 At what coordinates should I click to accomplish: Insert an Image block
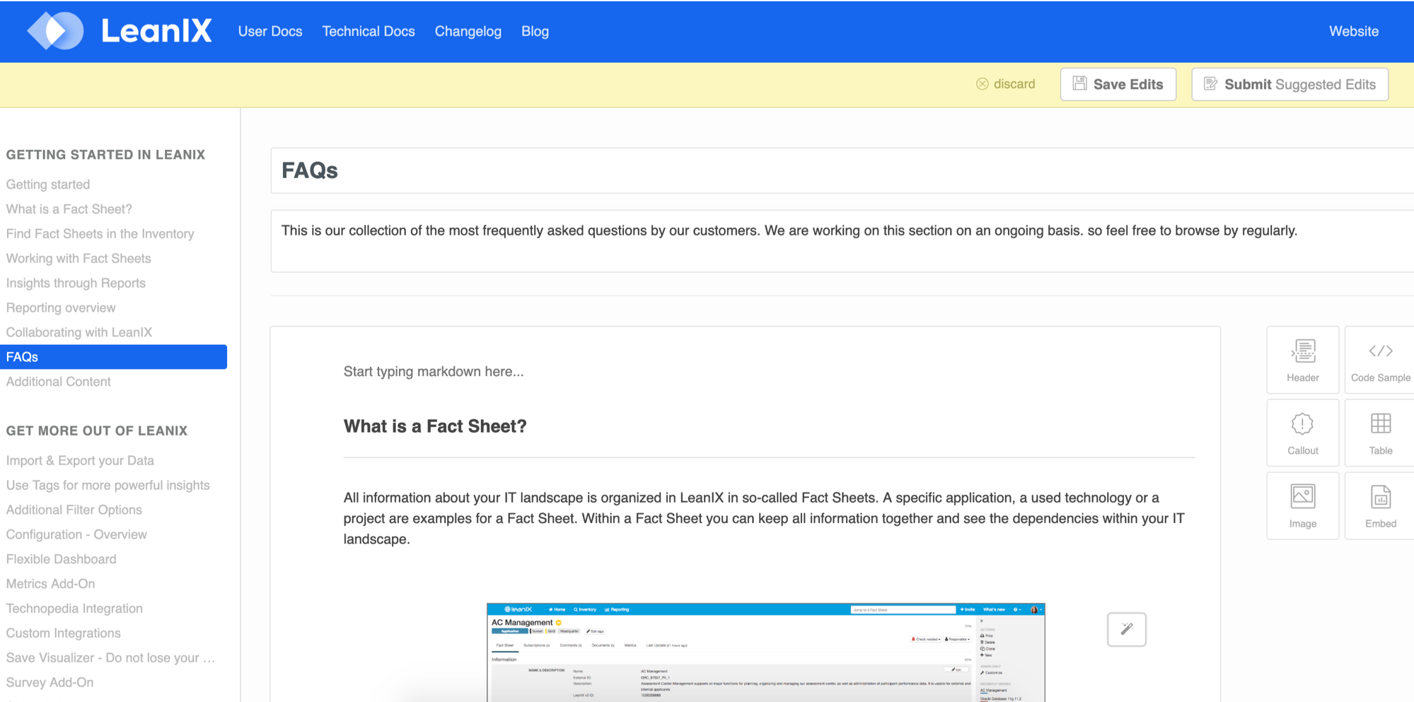tap(1302, 505)
